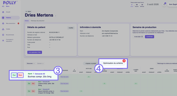Viewport: 177px width, 96px height.
Task: Click modifier in Détails du patient
Action: tap(71, 28)
